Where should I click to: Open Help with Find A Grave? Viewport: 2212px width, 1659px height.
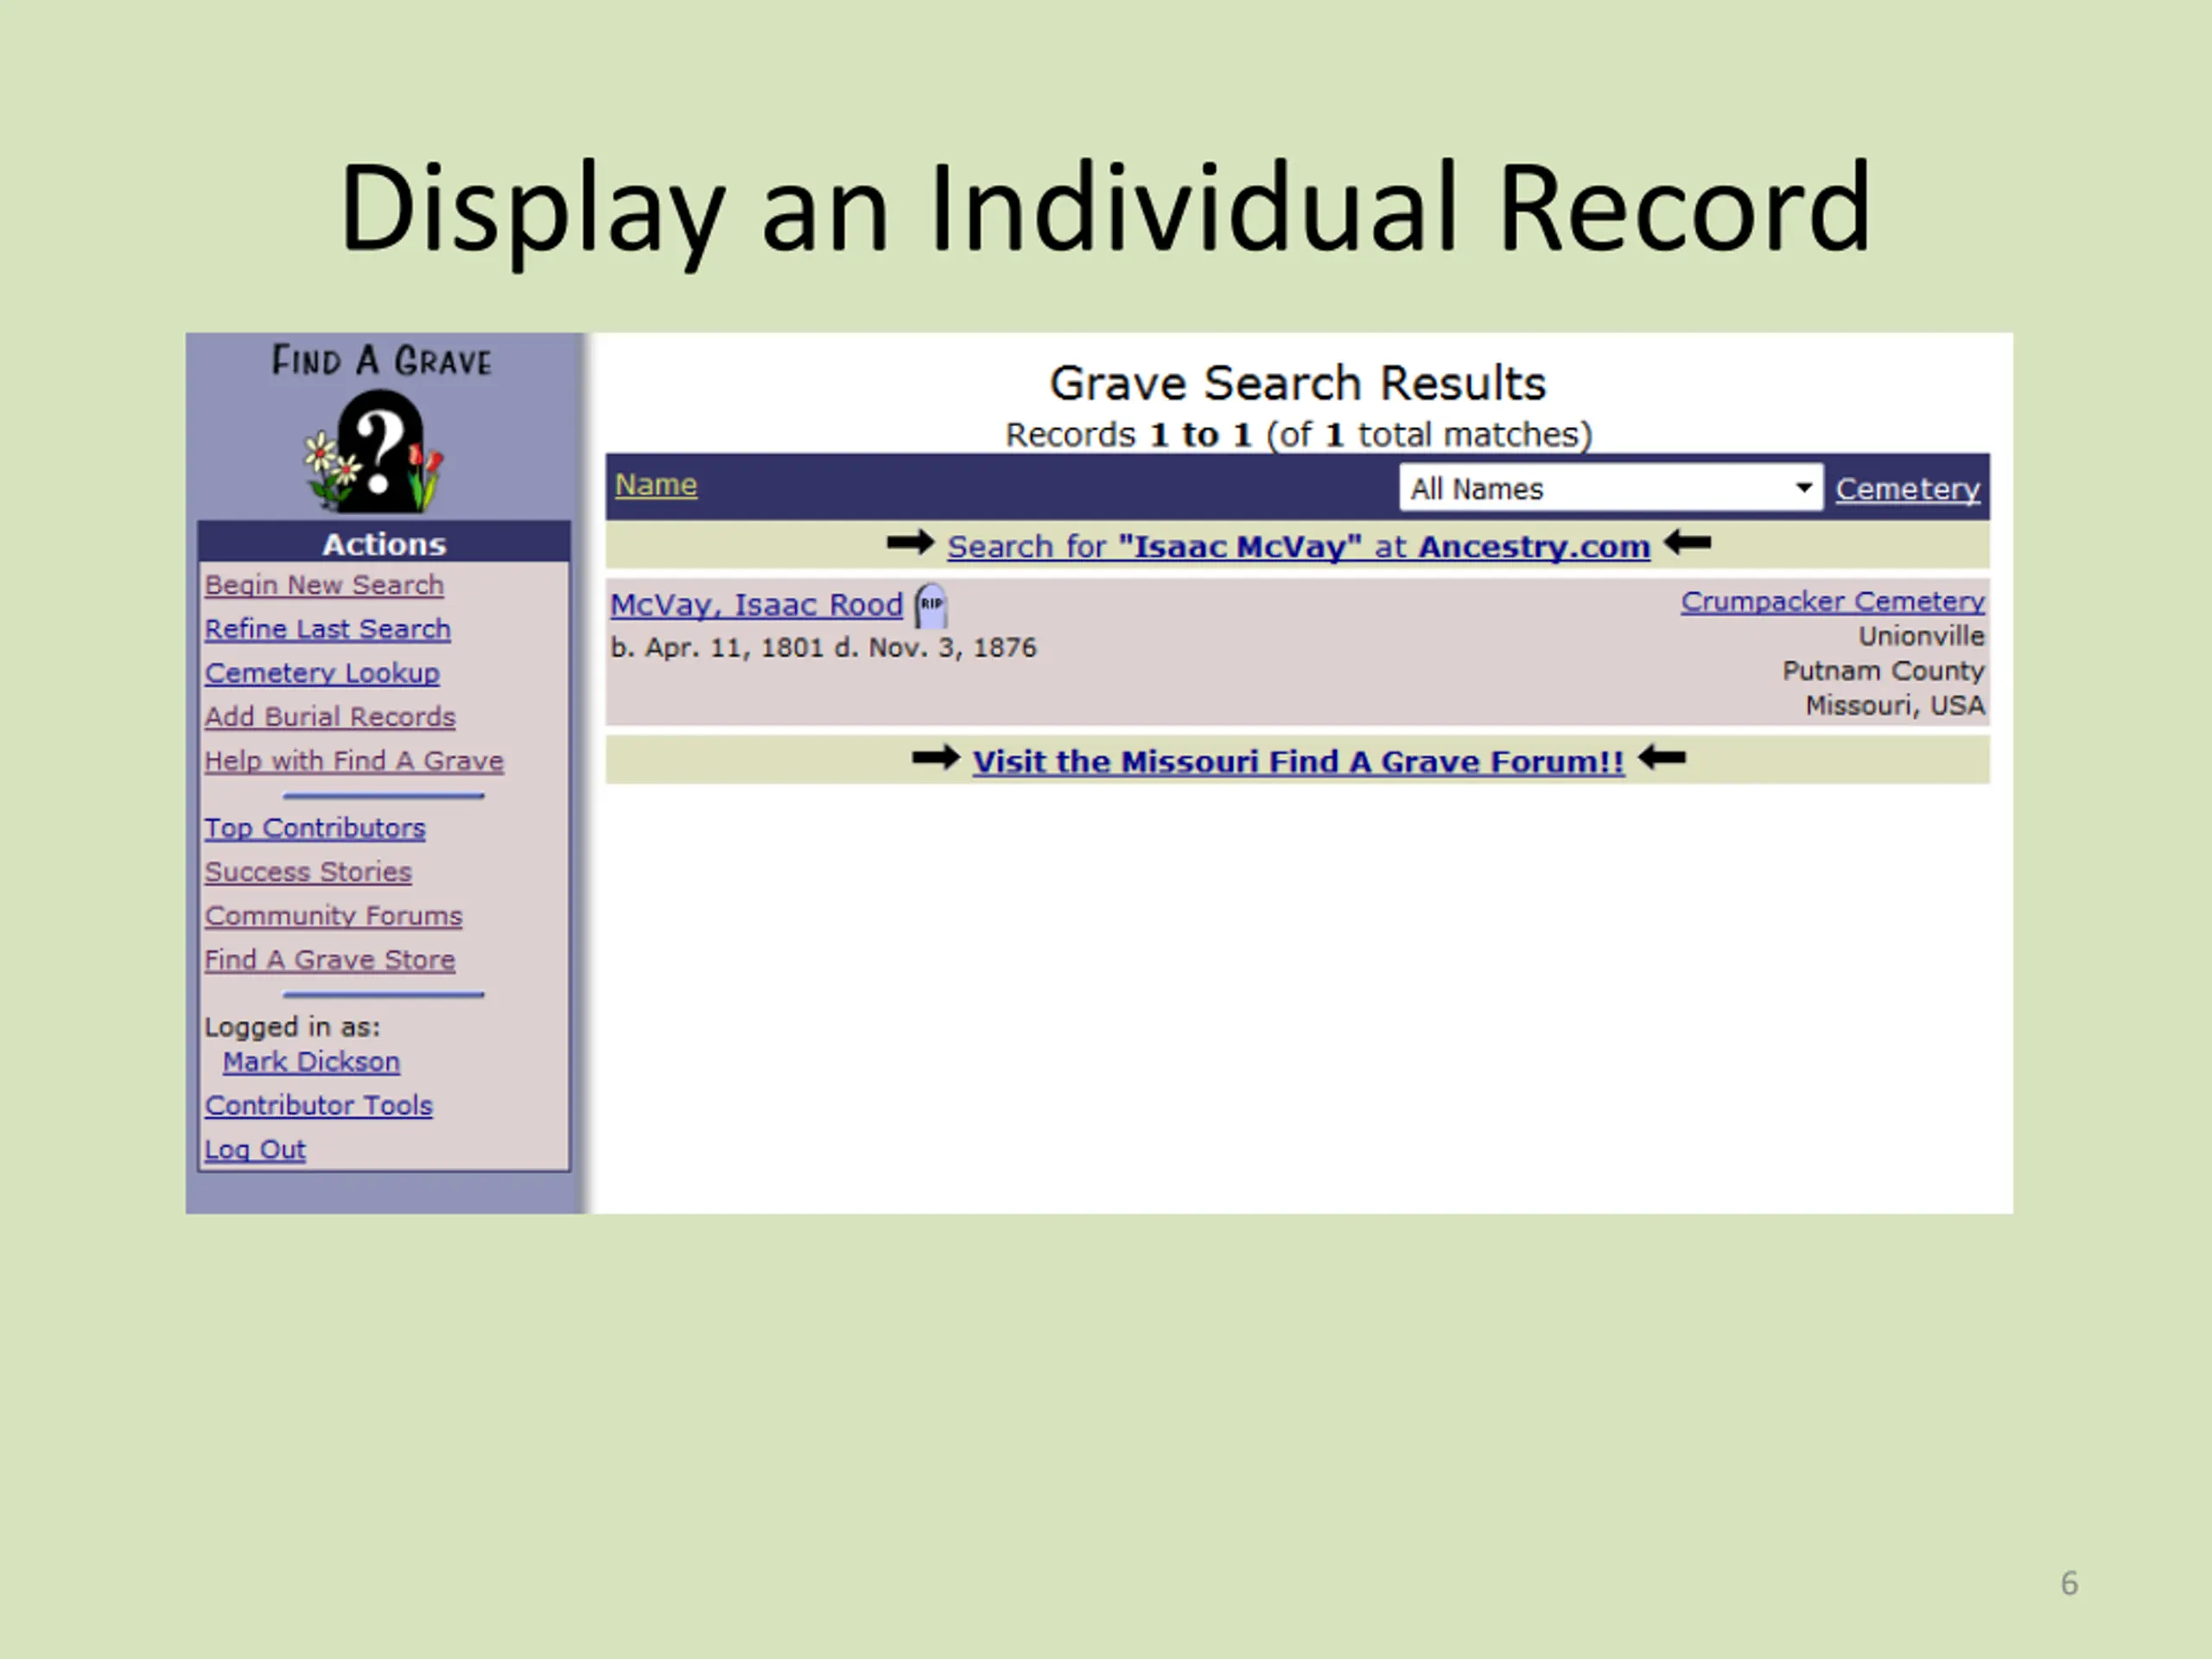point(354,761)
